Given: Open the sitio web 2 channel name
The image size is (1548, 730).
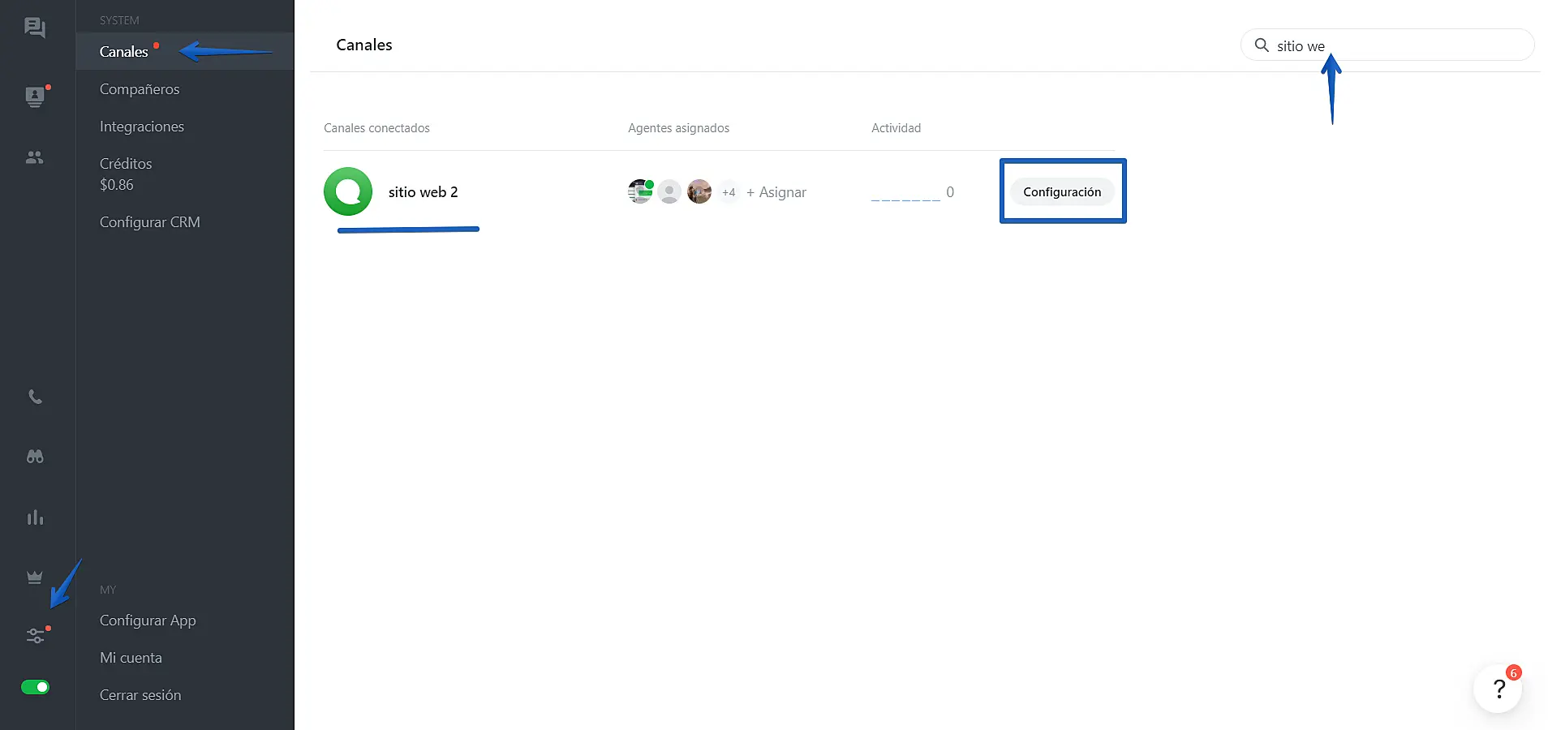Looking at the screenshot, I should tap(423, 192).
